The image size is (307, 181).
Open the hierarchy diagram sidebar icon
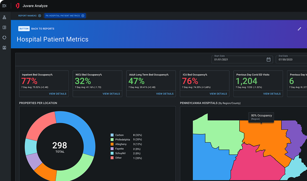click(4, 17)
